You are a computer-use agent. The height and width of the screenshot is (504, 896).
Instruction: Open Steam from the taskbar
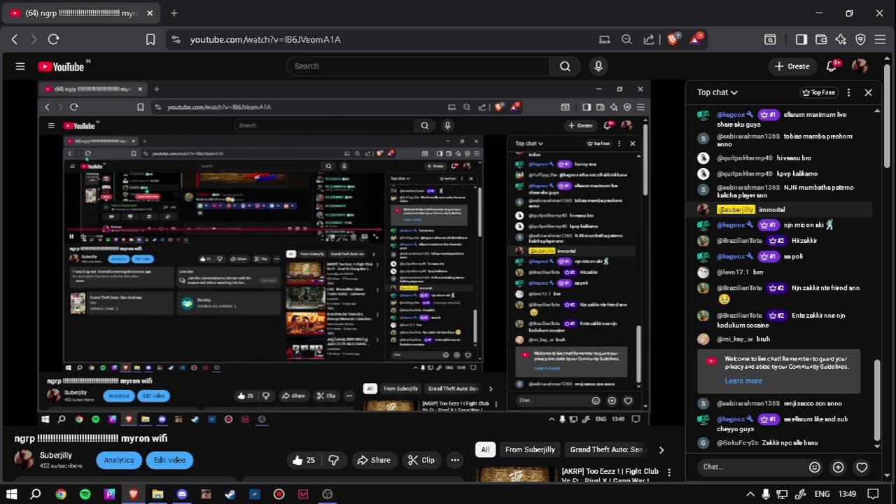[x=230, y=494]
